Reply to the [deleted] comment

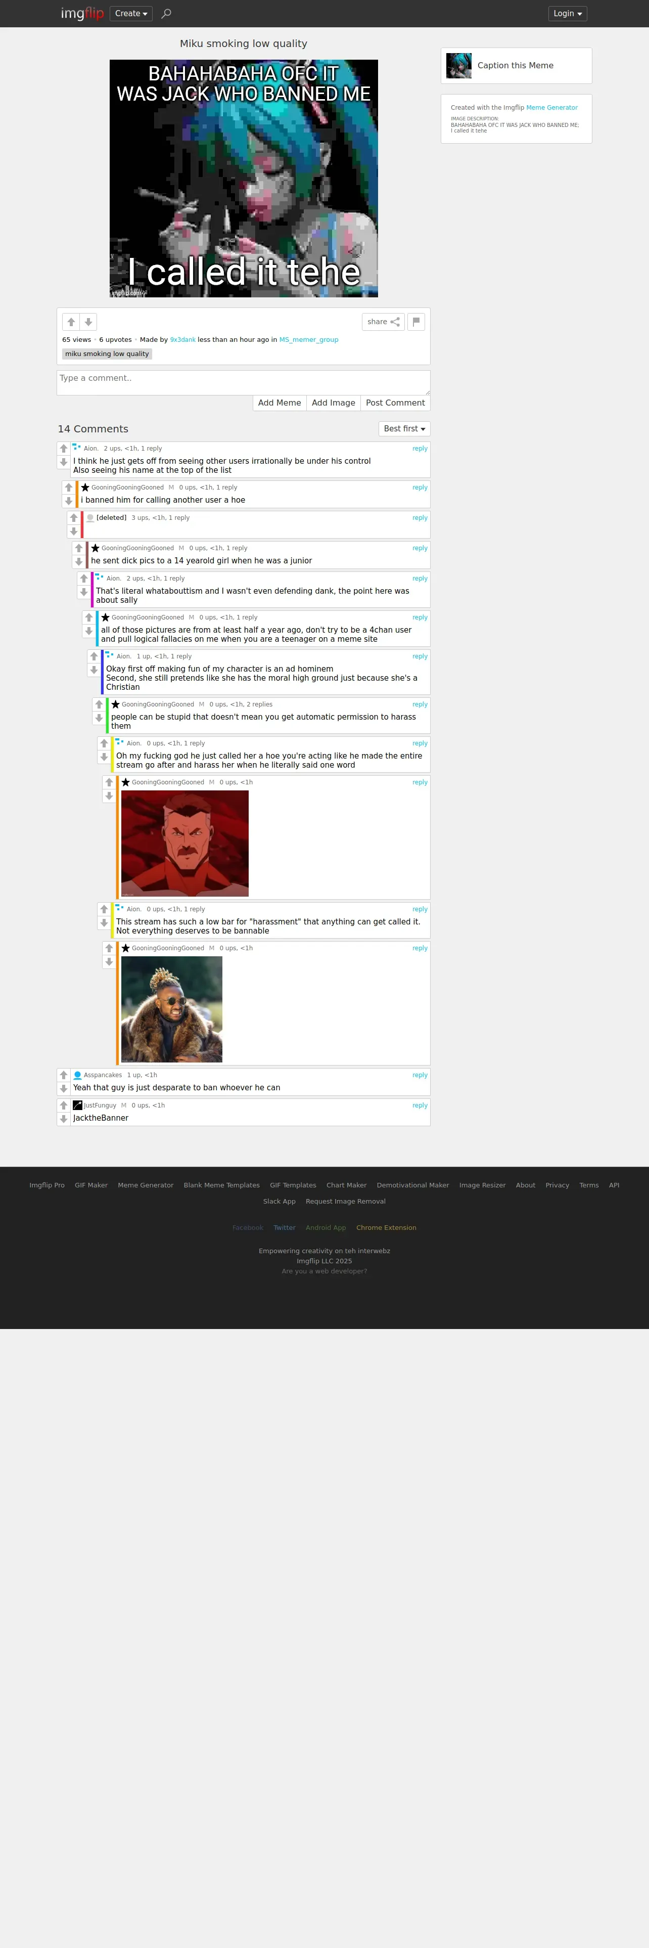(420, 518)
